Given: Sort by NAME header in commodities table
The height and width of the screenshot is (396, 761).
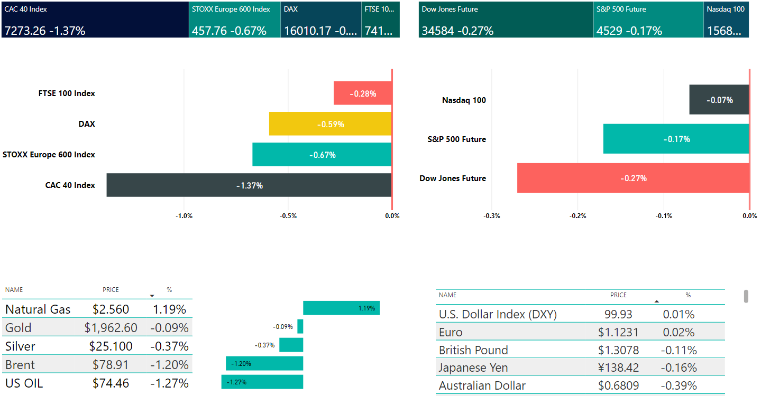Looking at the screenshot, I should 14,290.
